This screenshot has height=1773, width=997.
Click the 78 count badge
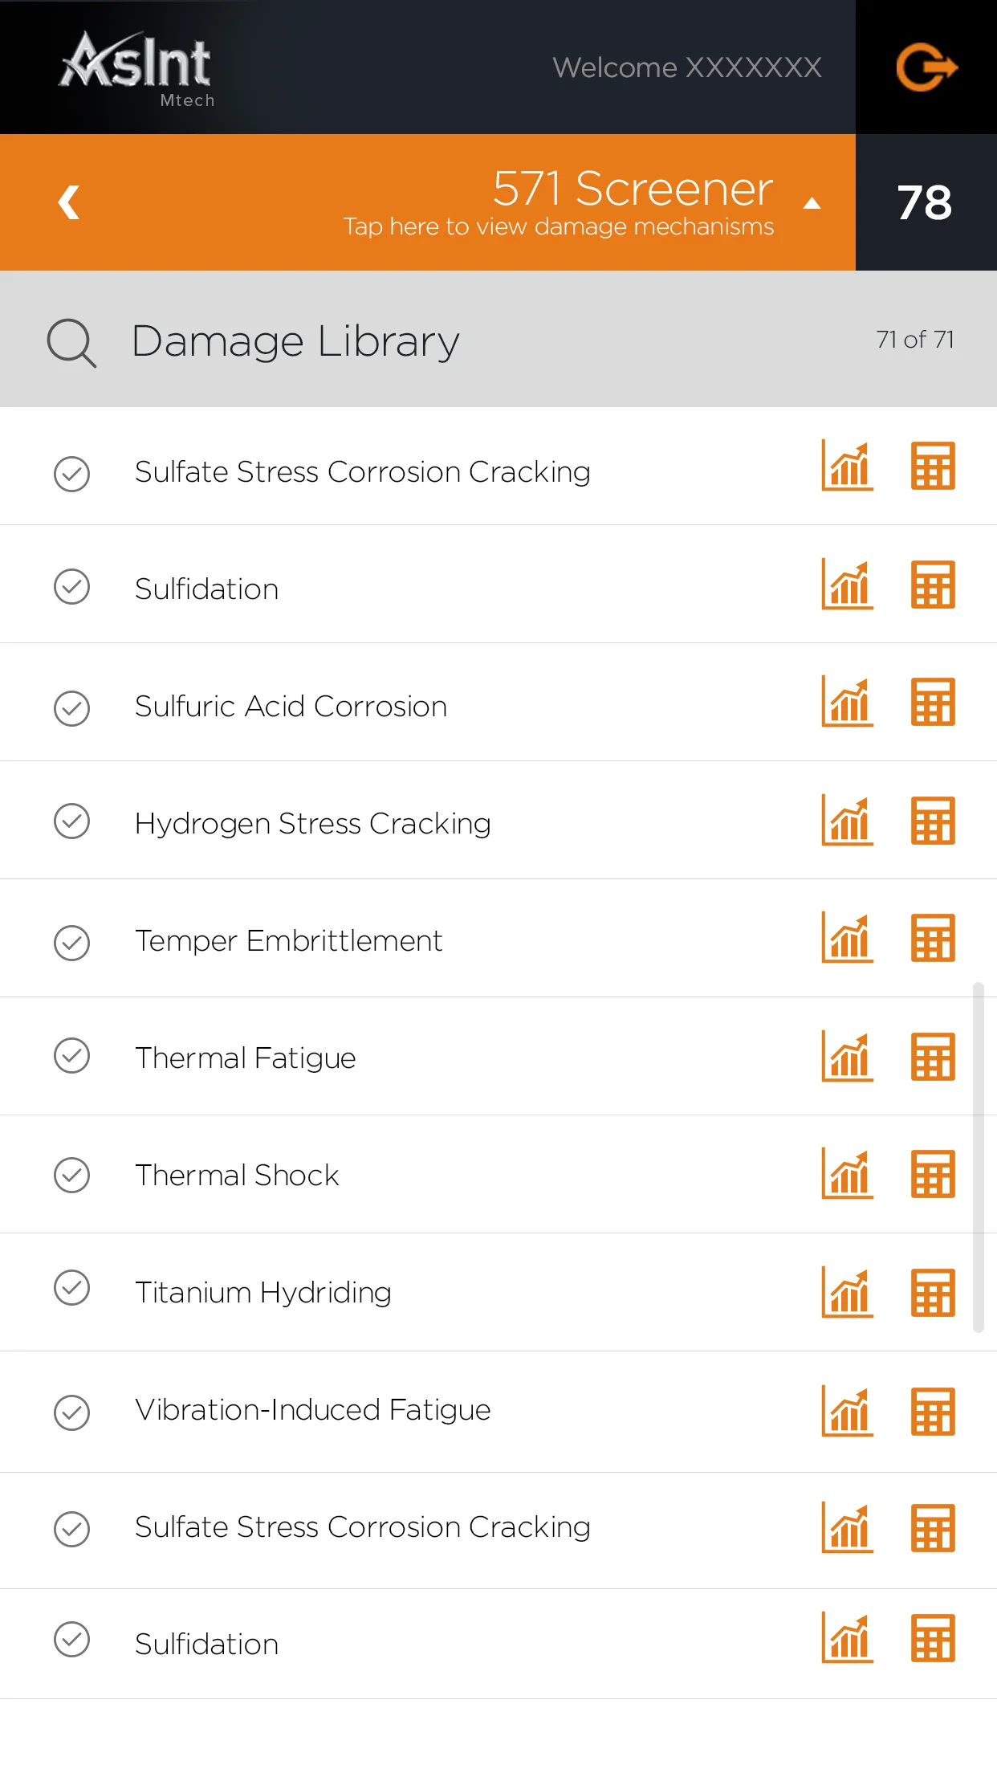[x=926, y=202]
